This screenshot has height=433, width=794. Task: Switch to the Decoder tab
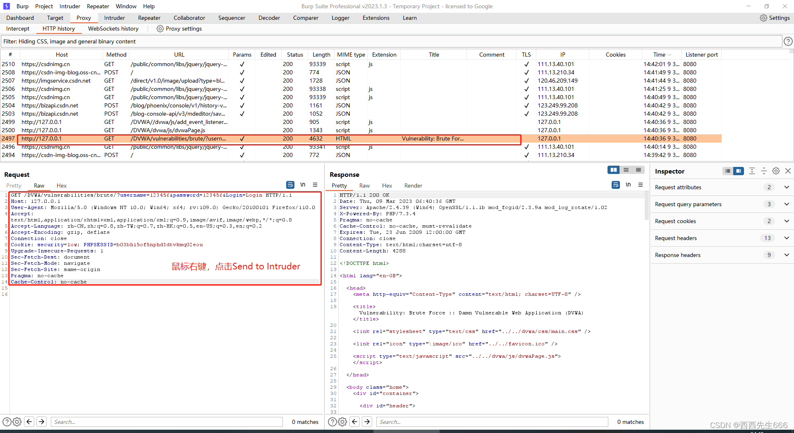click(269, 18)
